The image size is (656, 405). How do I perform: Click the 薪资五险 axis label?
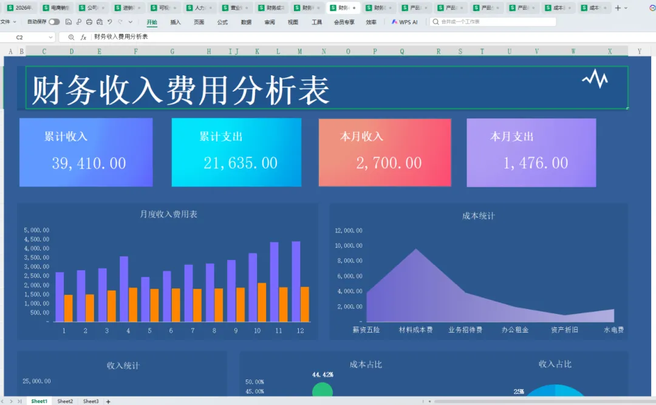366,330
